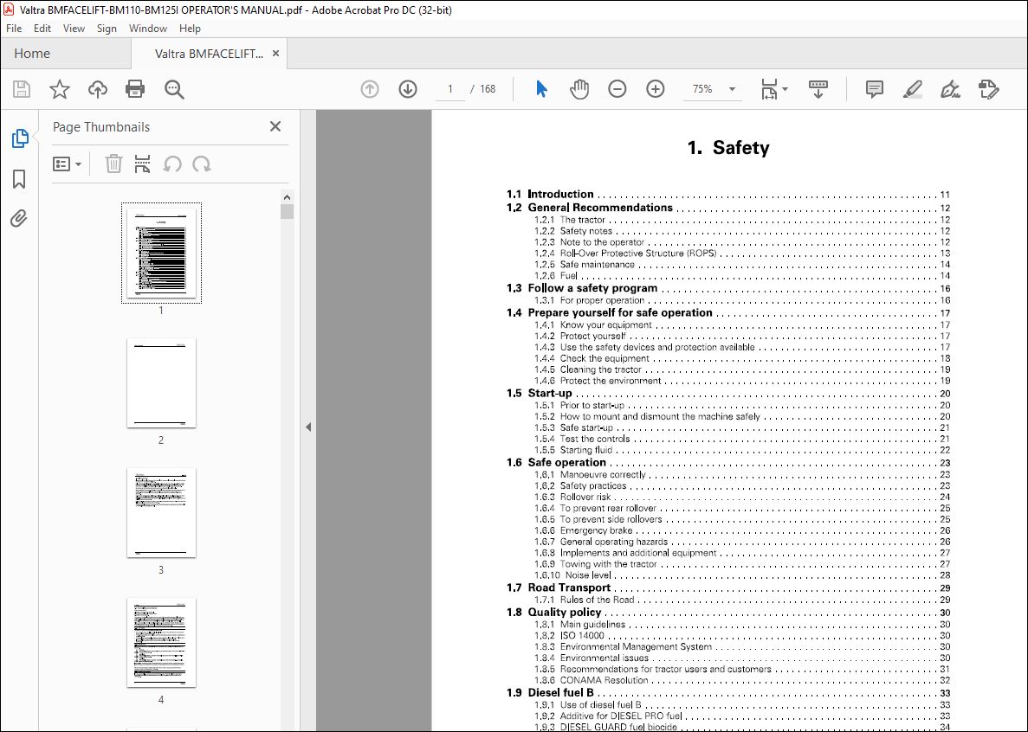
Task: Open the View menu
Action: click(74, 29)
